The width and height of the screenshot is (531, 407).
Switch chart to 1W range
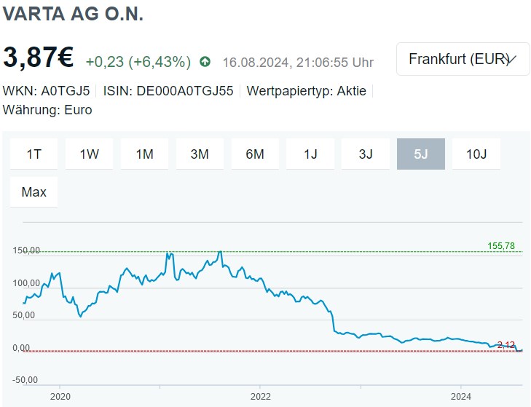tap(89, 154)
